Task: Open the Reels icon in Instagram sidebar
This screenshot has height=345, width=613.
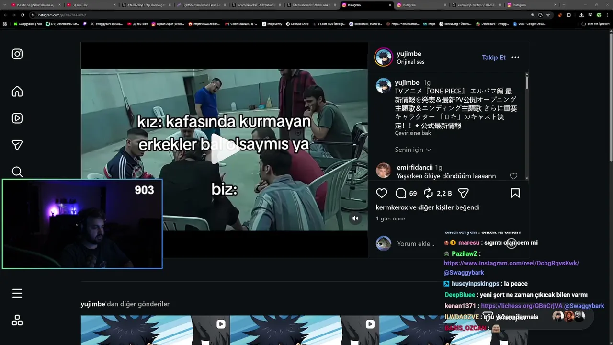Action: (17, 118)
